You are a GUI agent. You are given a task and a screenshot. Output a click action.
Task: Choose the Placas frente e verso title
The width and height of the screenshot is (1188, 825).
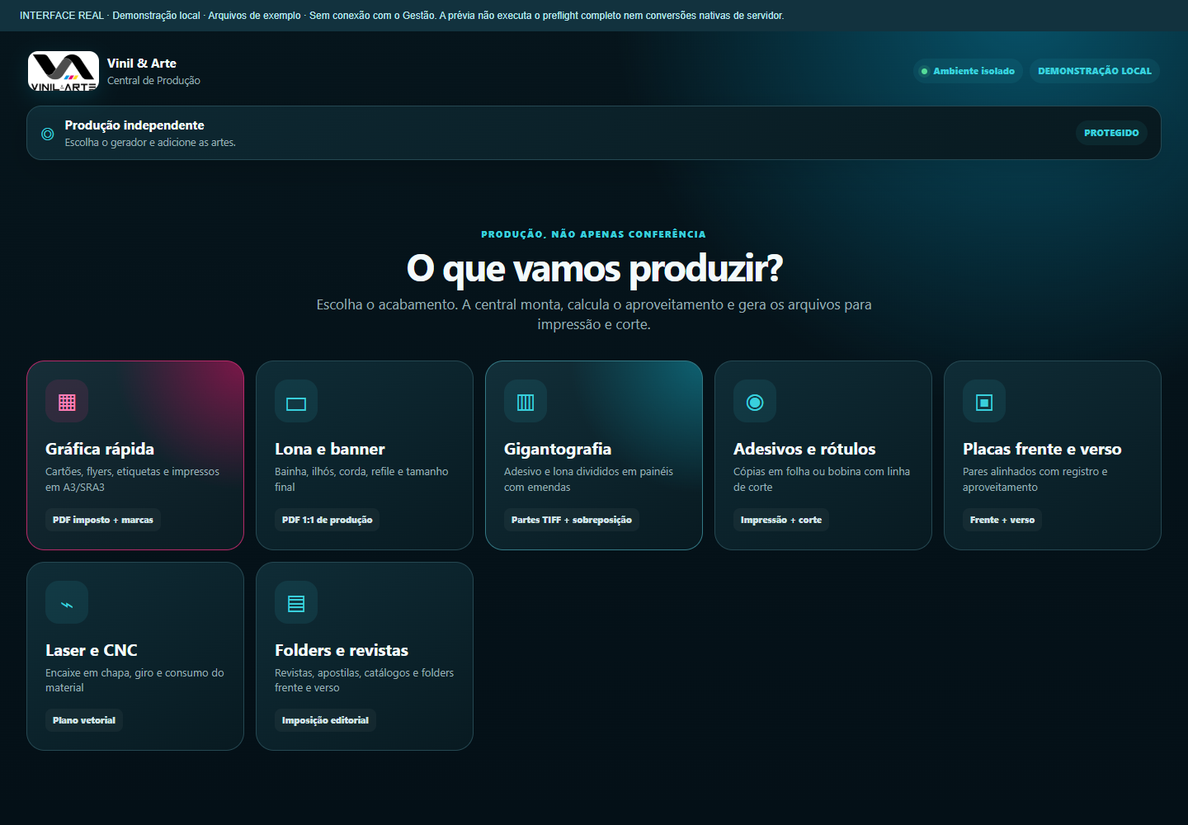1042,449
